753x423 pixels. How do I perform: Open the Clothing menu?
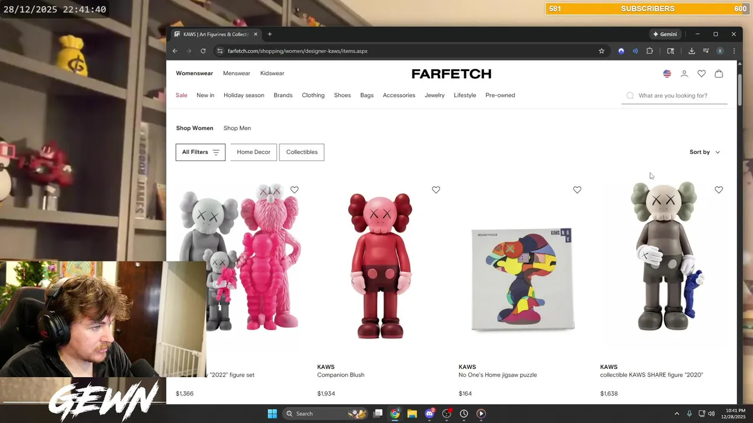[313, 95]
